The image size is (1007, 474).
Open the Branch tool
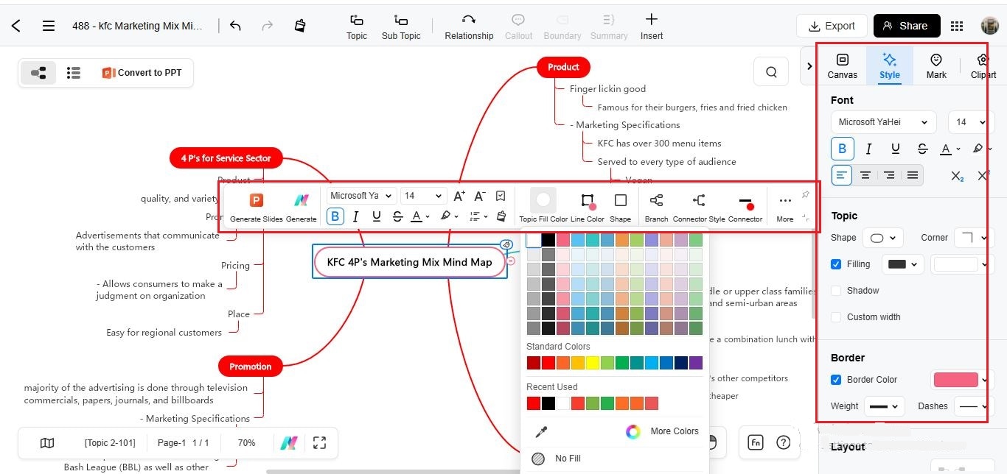coord(656,205)
